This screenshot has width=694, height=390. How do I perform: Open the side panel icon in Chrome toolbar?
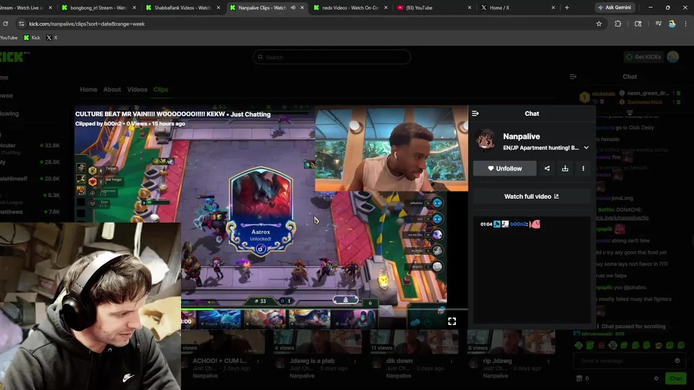click(x=638, y=24)
